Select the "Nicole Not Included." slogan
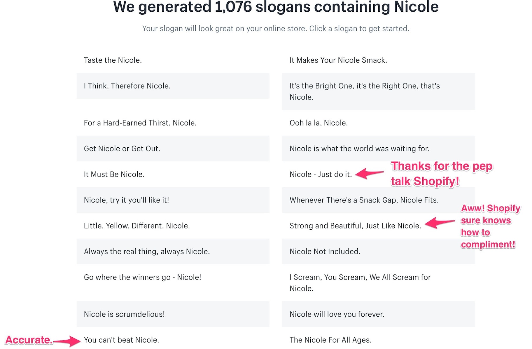 325,252
